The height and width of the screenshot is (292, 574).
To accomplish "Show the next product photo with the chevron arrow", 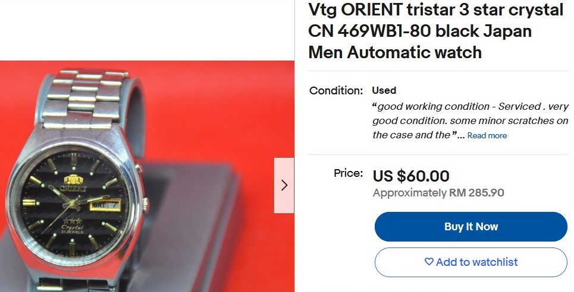I will pyautogui.click(x=284, y=185).
